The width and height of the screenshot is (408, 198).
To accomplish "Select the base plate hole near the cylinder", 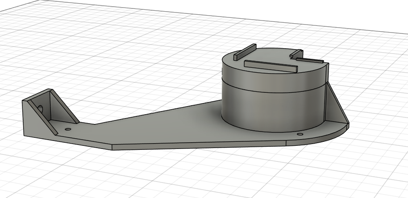I will [x=300, y=134].
